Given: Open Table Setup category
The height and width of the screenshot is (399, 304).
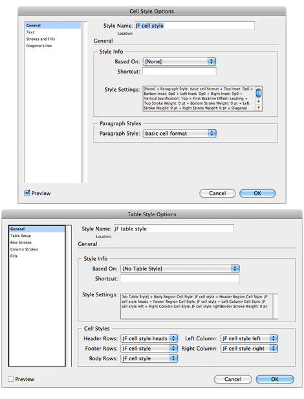Looking at the screenshot, I should (x=21, y=236).
